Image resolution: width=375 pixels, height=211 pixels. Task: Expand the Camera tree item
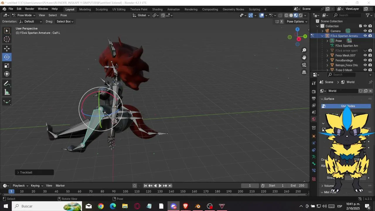(x=323, y=31)
